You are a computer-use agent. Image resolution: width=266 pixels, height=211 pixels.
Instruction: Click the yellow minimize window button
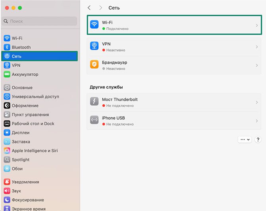(13, 8)
